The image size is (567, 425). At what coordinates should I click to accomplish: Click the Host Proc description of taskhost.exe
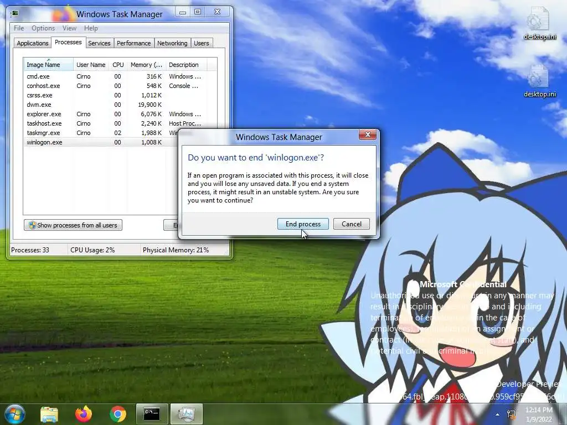(185, 123)
